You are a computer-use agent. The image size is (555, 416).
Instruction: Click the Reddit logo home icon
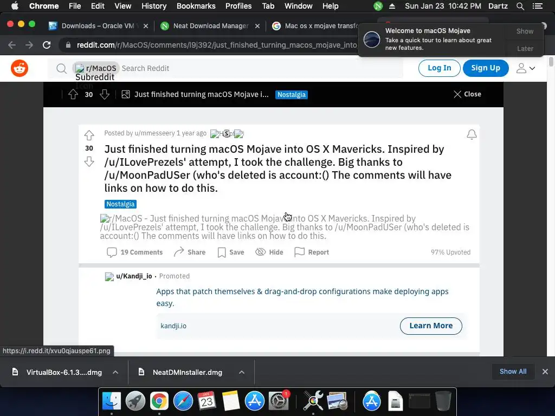[x=20, y=68]
